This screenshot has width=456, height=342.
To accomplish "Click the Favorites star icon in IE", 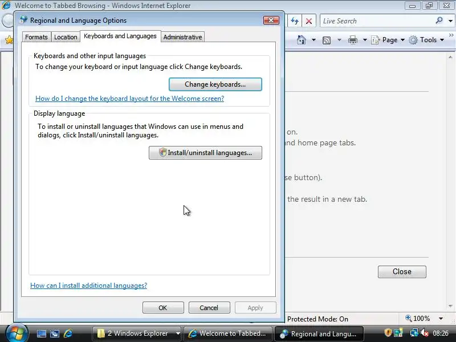I will (x=9, y=40).
